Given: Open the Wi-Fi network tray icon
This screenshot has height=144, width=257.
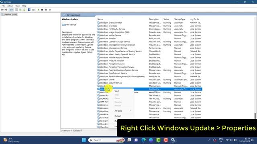Looking at the screenshot, I should tap(227, 140).
